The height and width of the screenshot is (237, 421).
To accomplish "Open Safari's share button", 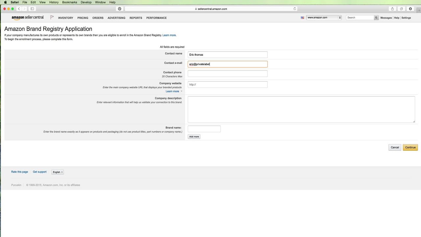I will pyautogui.click(x=392, y=9).
